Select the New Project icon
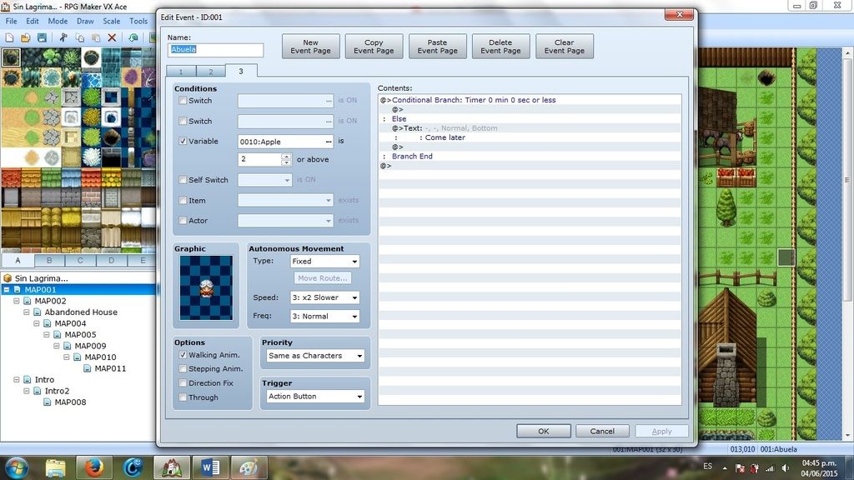 tap(10, 37)
